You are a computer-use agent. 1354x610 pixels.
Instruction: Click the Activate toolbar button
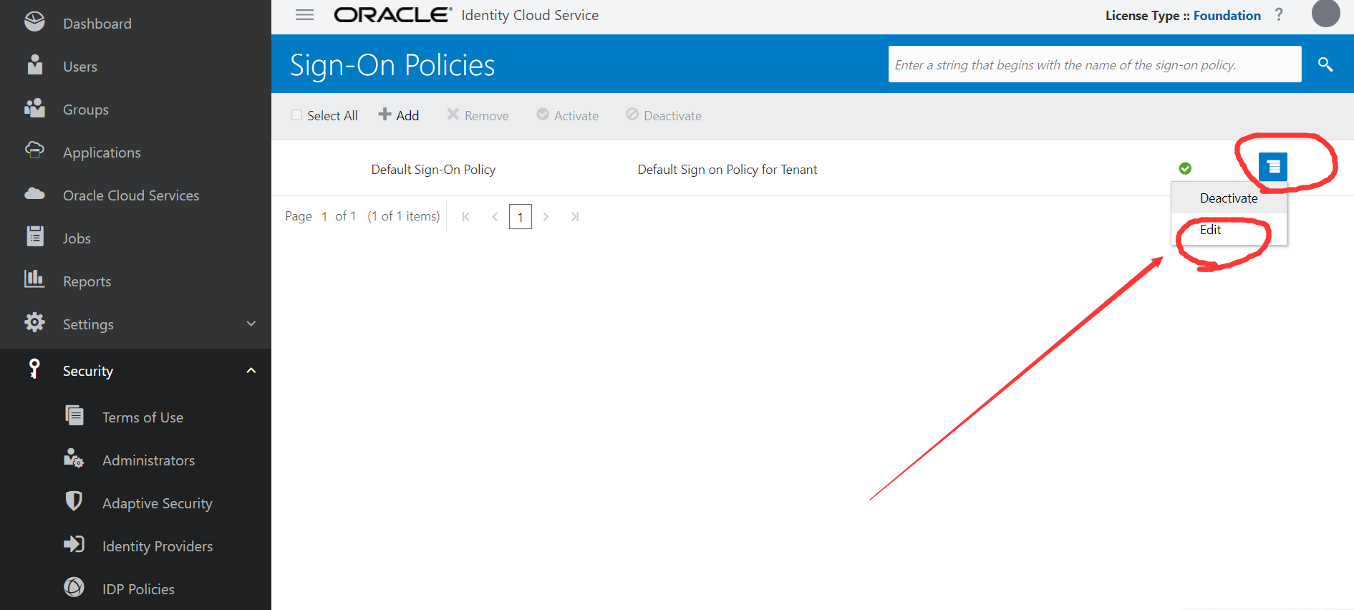point(568,115)
